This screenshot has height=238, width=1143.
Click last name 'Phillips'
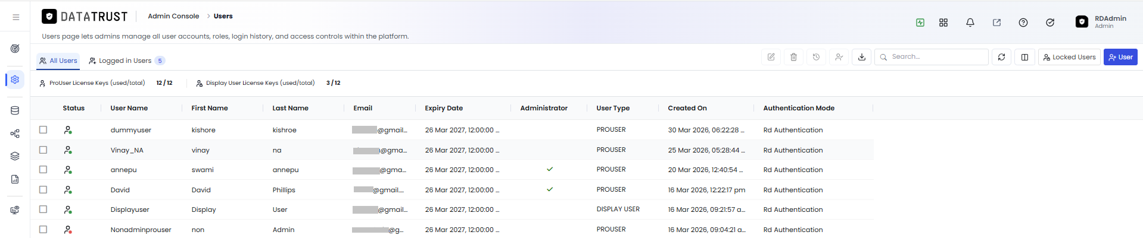[284, 190]
